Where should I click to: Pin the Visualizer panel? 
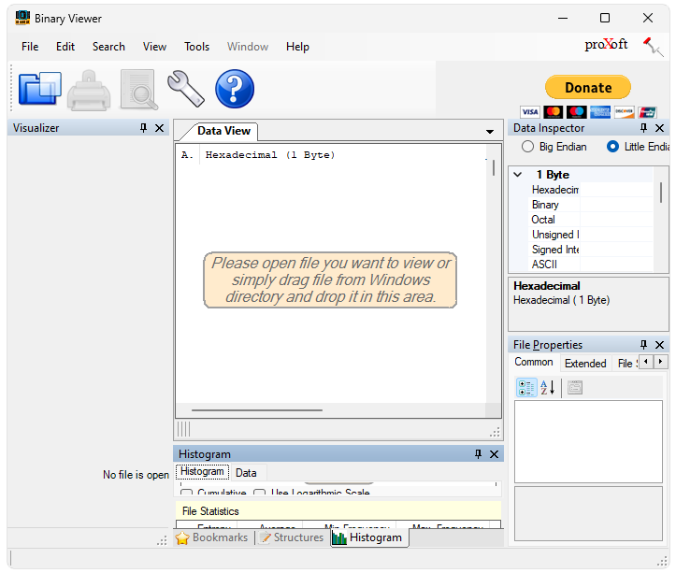pos(144,128)
